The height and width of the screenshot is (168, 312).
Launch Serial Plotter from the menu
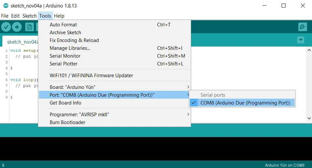pyautogui.click(x=64, y=64)
